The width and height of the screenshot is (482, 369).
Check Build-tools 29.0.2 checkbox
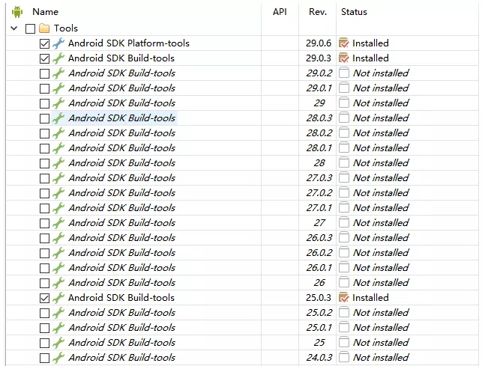click(44, 73)
